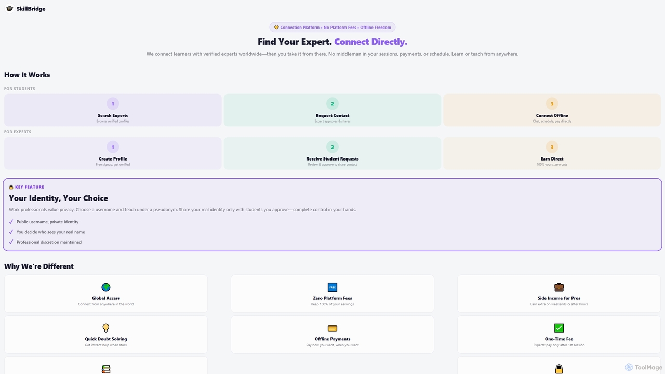Click the "Why We're Different" heading
665x374 pixels.
[39, 266]
